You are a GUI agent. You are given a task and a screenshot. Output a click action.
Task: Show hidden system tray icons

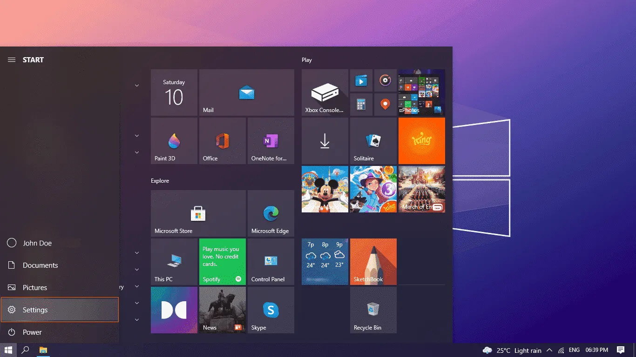point(549,350)
